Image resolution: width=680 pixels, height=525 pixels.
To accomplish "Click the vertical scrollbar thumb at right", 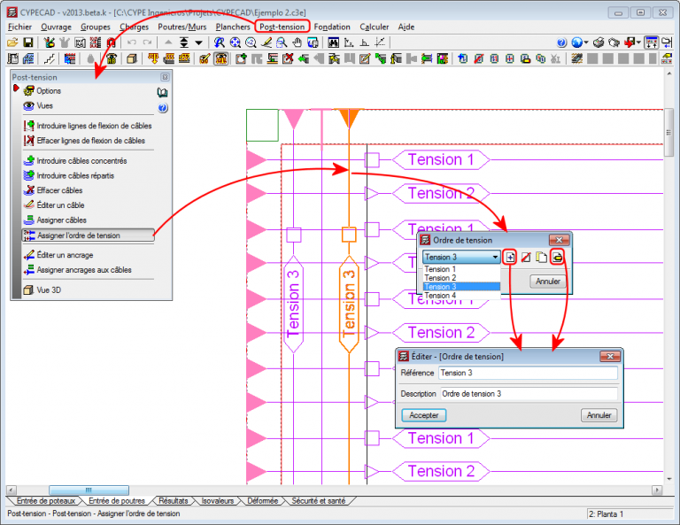I will tap(669, 132).
